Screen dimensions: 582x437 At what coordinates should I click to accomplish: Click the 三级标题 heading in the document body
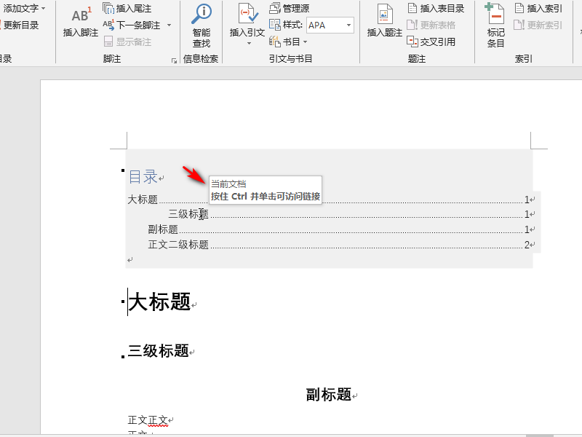[x=159, y=351]
